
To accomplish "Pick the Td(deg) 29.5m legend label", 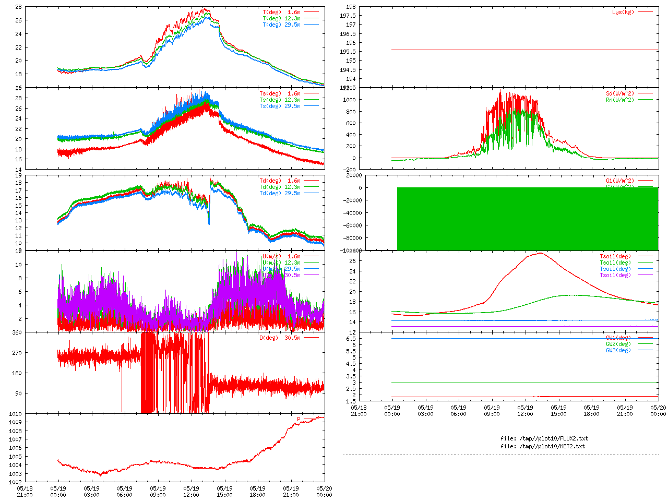I will pos(280,193).
